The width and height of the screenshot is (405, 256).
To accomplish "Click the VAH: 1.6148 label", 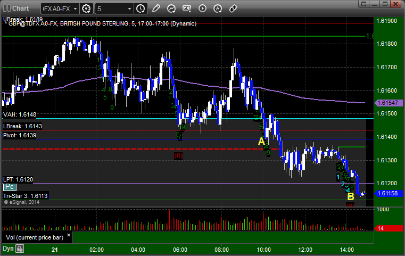I will [20, 114].
